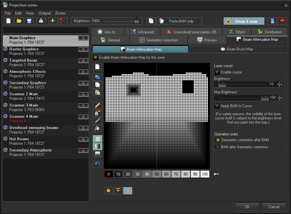Pick the eyedropper tool

pyautogui.click(x=98, y=121)
